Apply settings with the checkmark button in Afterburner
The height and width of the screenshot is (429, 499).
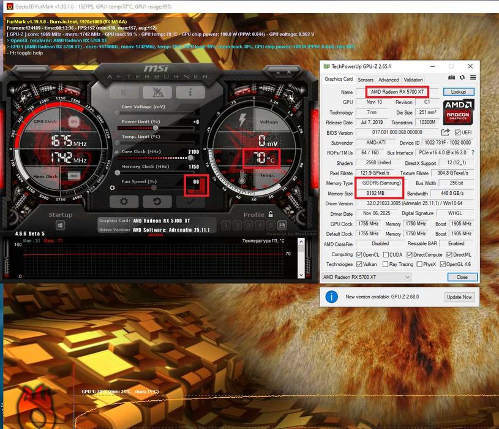point(190,201)
